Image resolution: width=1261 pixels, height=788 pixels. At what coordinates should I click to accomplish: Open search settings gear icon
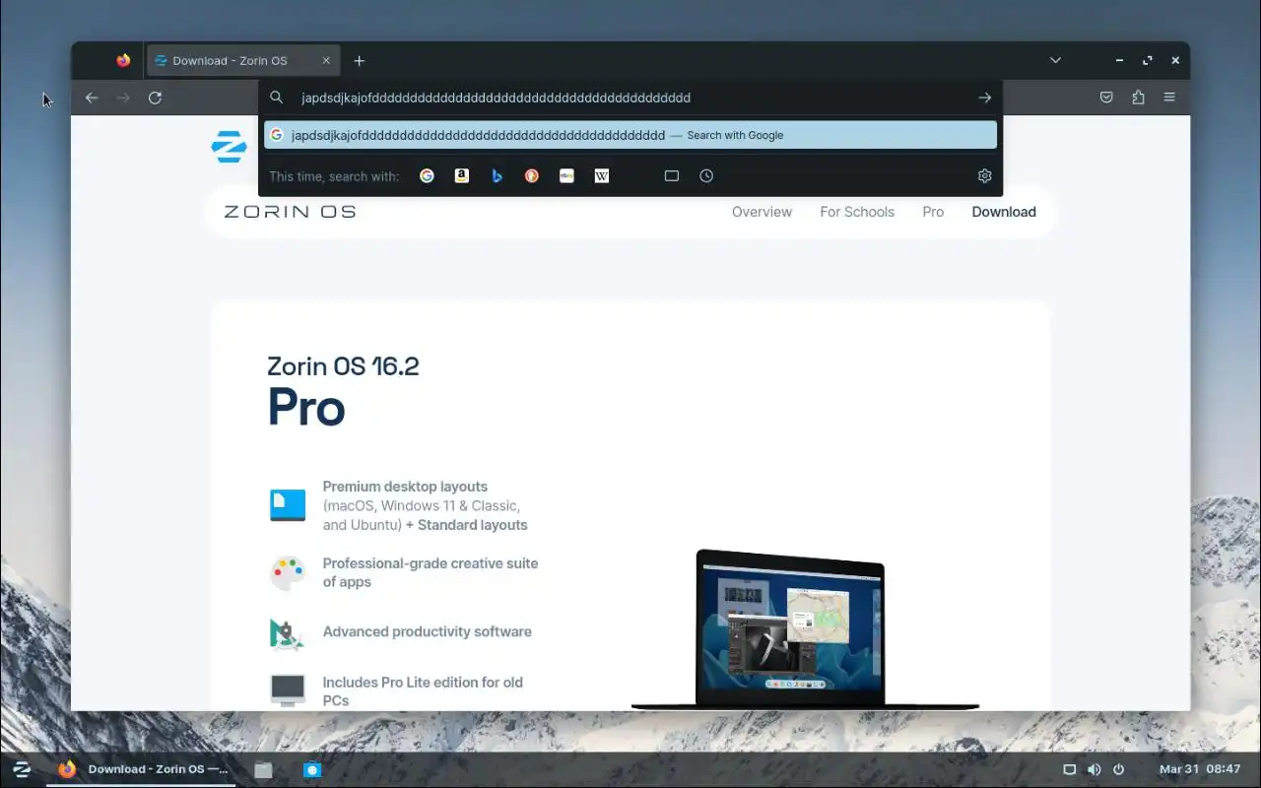[x=984, y=175]
